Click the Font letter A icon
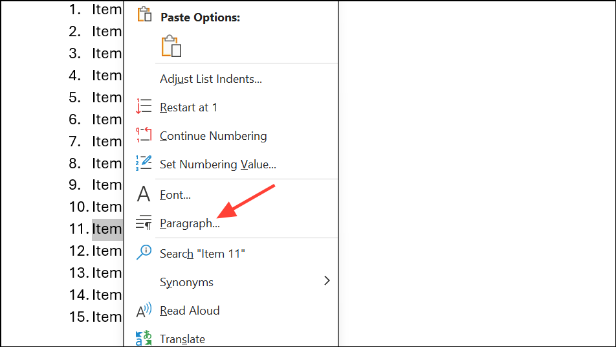The height and width of the screenshot is (347, 616). click(144, 194)
